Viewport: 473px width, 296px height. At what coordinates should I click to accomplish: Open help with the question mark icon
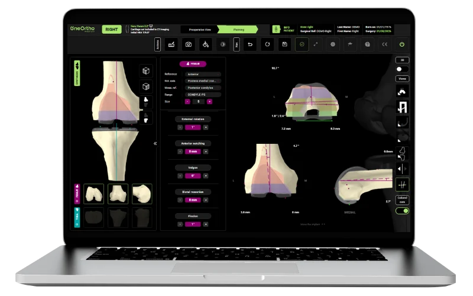(x=367, y=44)
